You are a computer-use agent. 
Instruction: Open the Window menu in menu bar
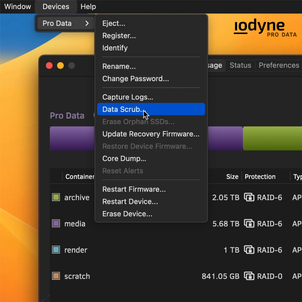pos(18,7)
